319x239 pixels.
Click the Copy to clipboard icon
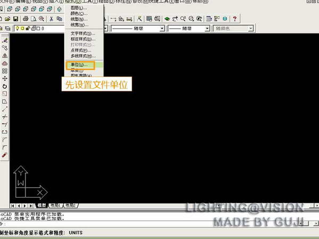pos(59,19)
